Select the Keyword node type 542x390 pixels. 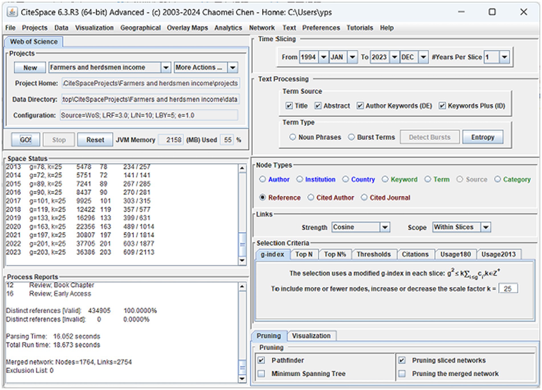point(385,179)
